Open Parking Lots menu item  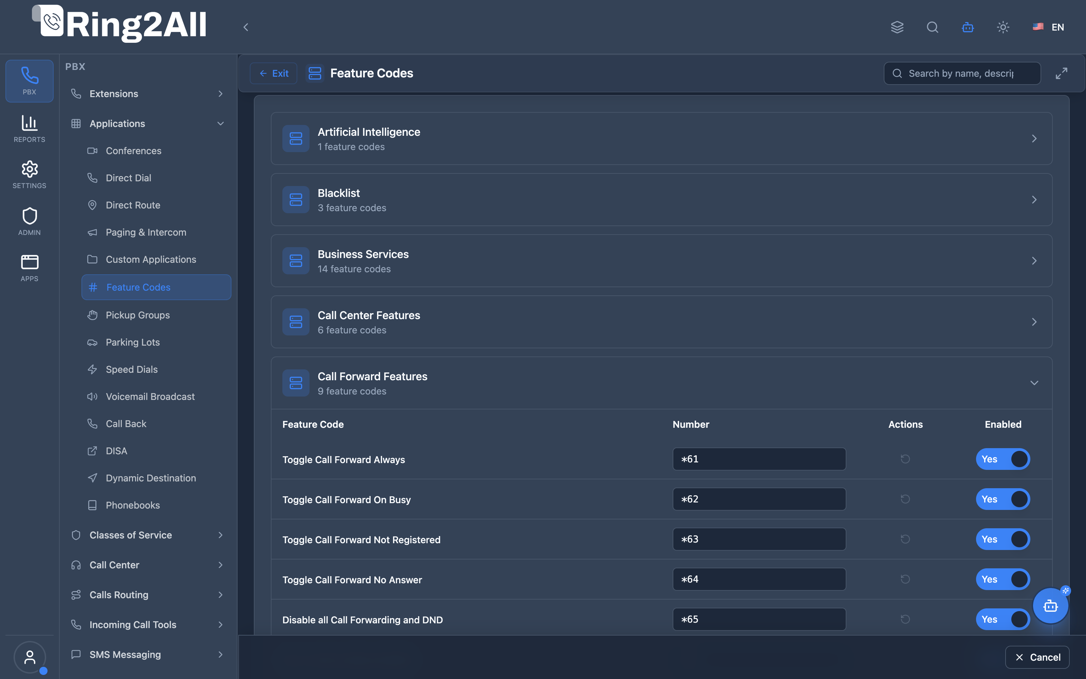(156, 342)
